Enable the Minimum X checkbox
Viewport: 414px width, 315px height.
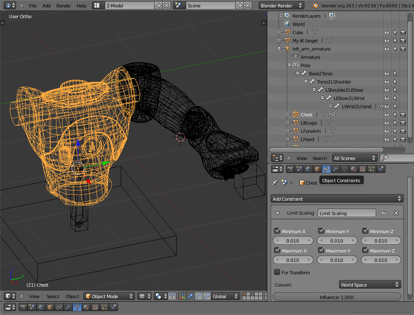277,231
